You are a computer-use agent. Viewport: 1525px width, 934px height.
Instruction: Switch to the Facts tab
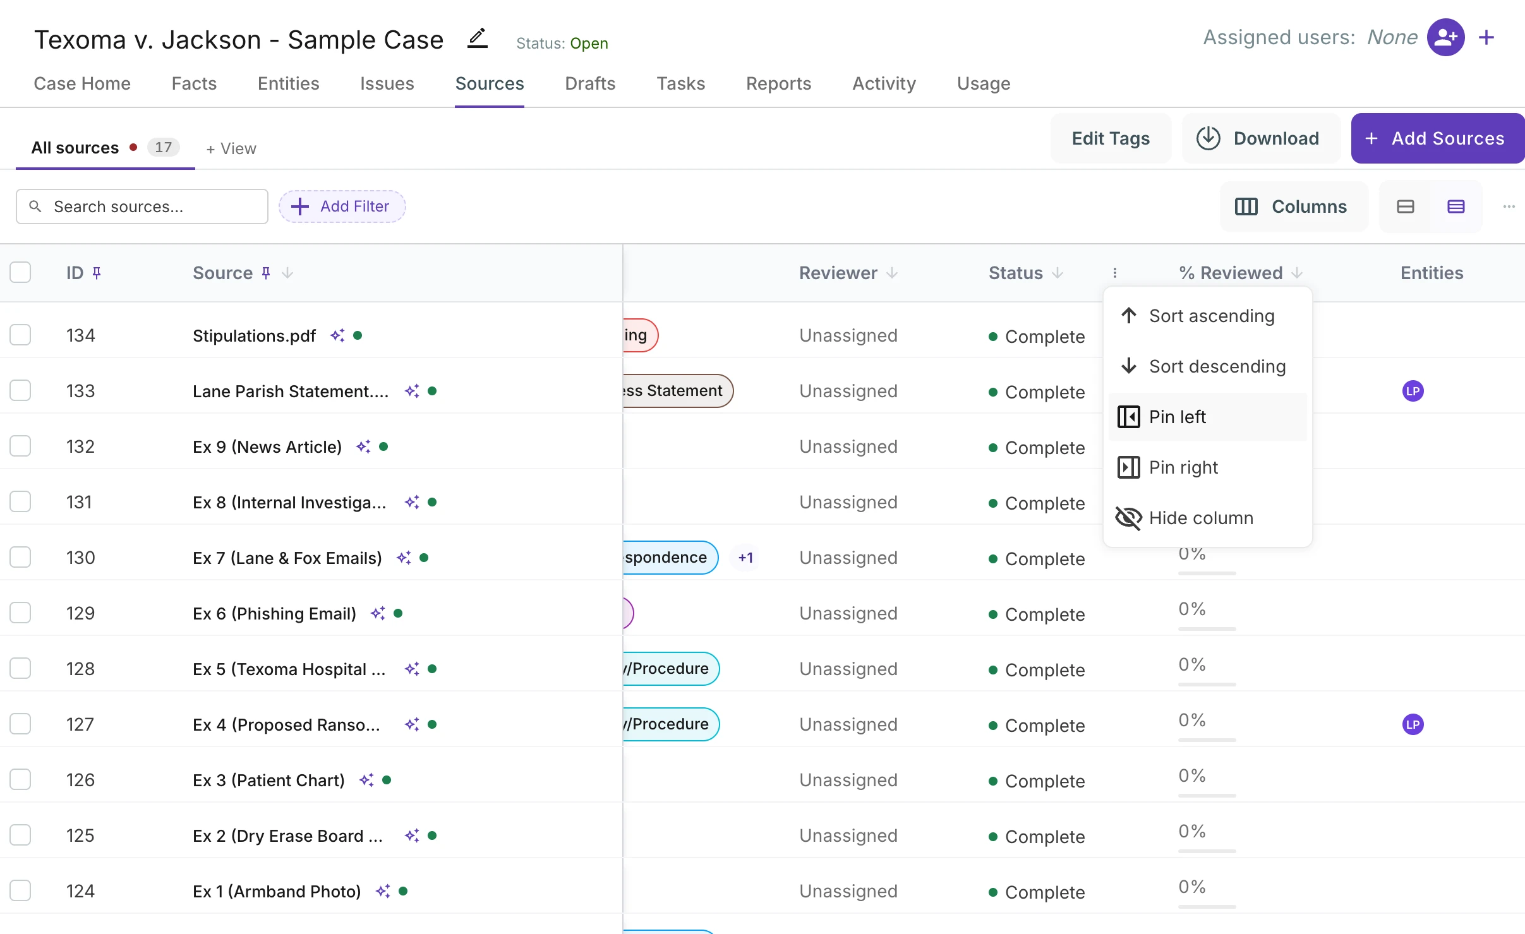click(194, 83)
